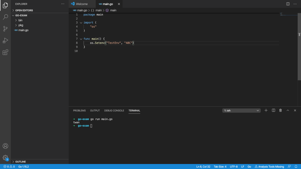Maximize the panel with the up chevron
This screenshot has height=169, width=301.
pyautogui.click(x=288, y=110)
